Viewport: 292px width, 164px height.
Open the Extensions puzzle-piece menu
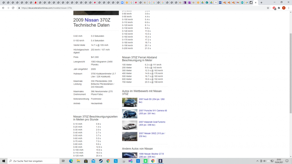(279, 8)
